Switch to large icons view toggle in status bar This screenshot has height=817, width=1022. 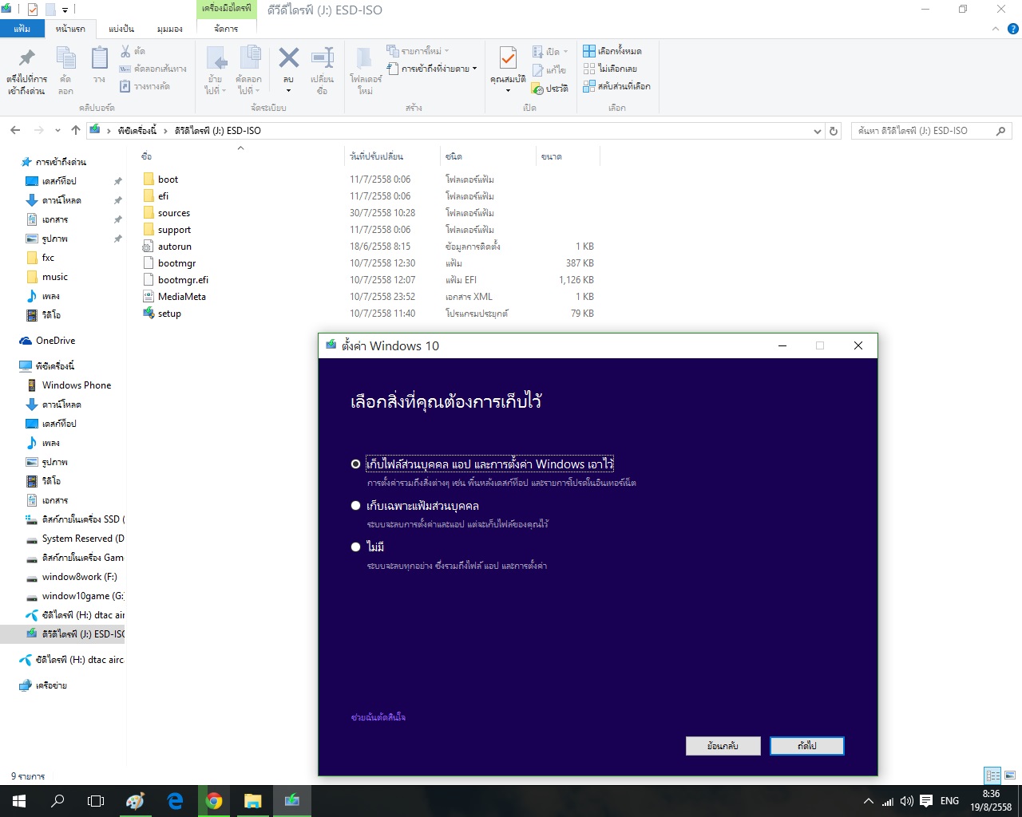1010,776
